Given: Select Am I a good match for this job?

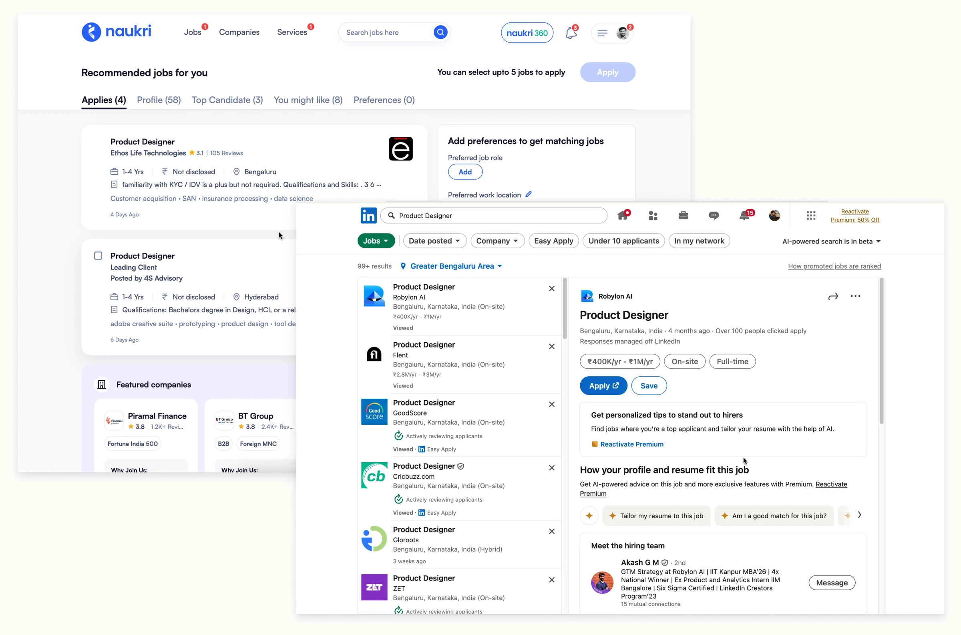Looking at the screenshot, I should tap(774, 515).
